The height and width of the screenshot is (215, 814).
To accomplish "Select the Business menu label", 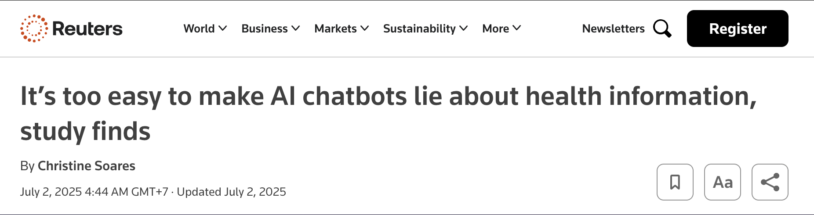I will [x=264, y=29].
